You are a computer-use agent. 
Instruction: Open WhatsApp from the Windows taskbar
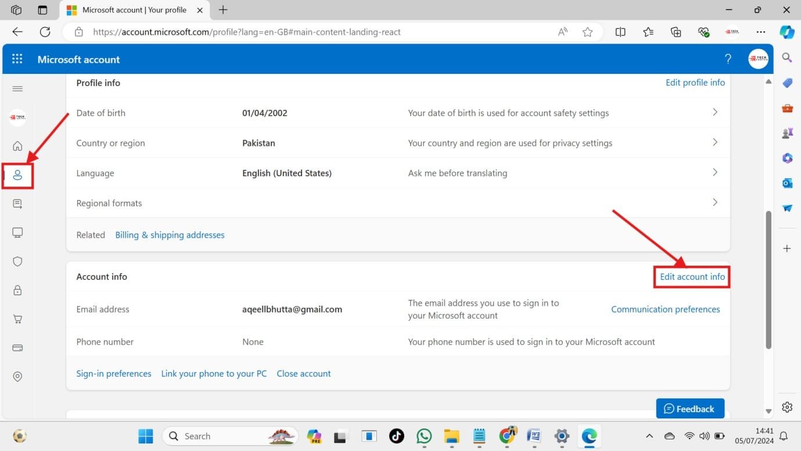pos(424,436)
